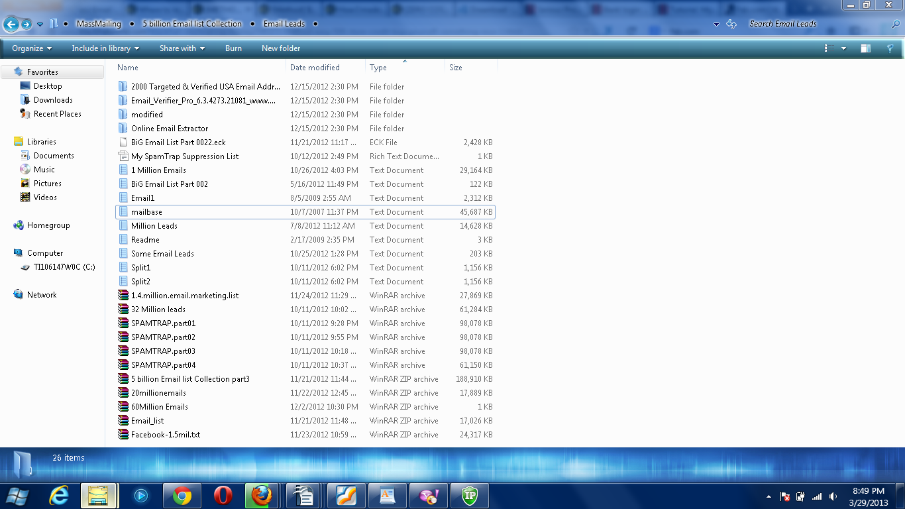Show the preview pane
The image size is (905, 509).
865,48
